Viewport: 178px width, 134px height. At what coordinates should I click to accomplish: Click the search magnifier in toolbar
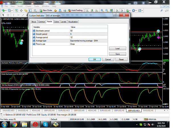pyautogui.click(x=162, y=11)
